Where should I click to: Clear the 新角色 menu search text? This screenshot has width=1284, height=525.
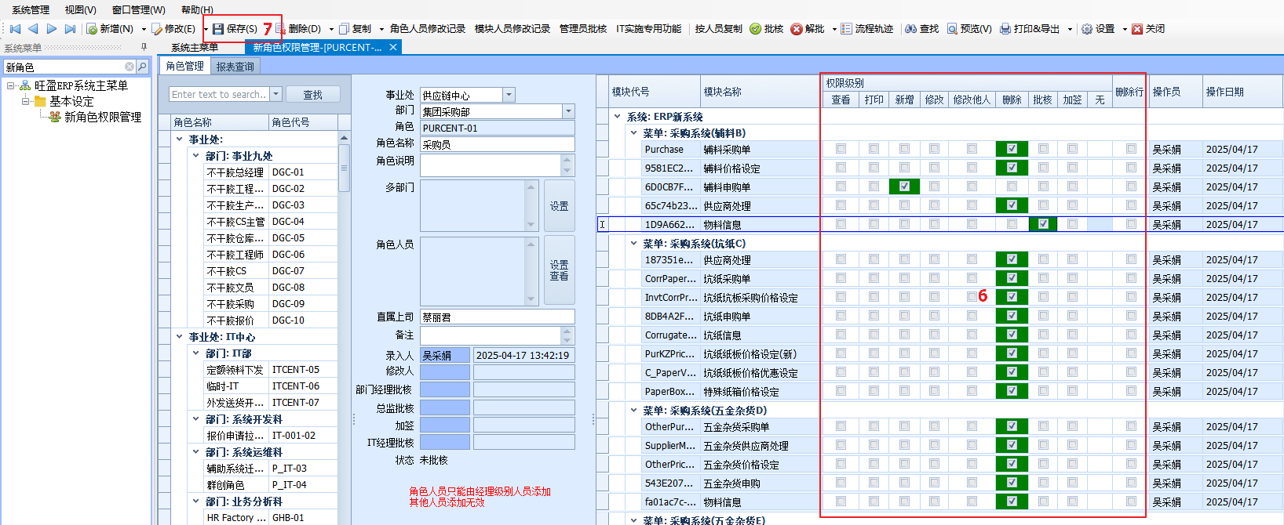coord(129,67)
